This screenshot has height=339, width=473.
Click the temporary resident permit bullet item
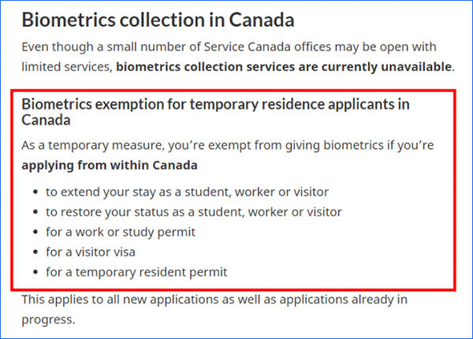point(136,272)
